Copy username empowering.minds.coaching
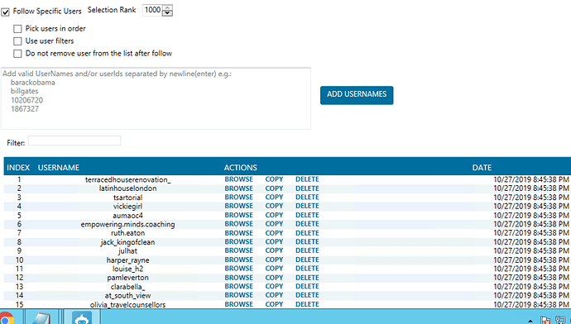 tap(274, 224)
